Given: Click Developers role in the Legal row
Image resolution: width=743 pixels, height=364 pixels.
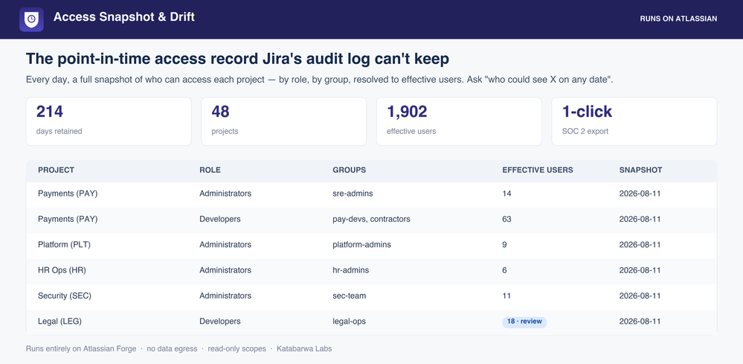Looking at the screenshot, I should 220,322.
